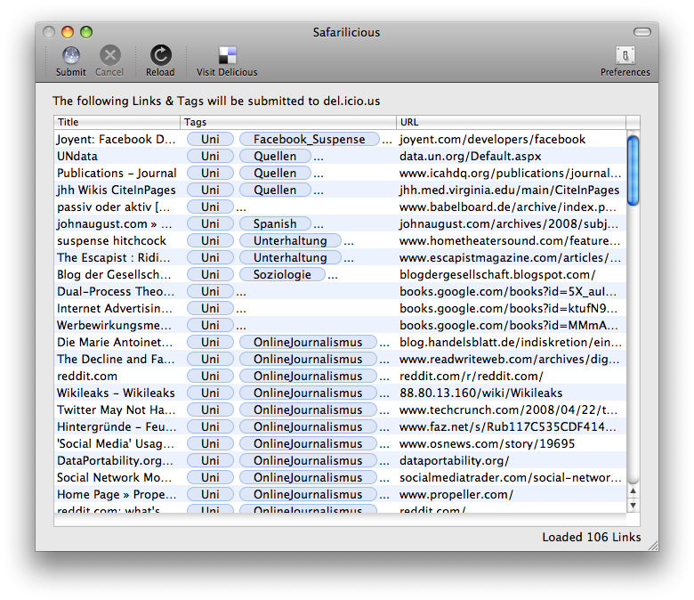694x600 pixels.
Task: Click the Submit globe icon
Action: point(71,56)
